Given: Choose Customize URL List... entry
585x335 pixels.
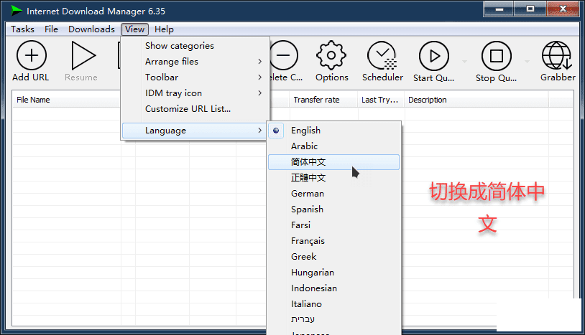Looking at the screenshot, I should 195,109.
